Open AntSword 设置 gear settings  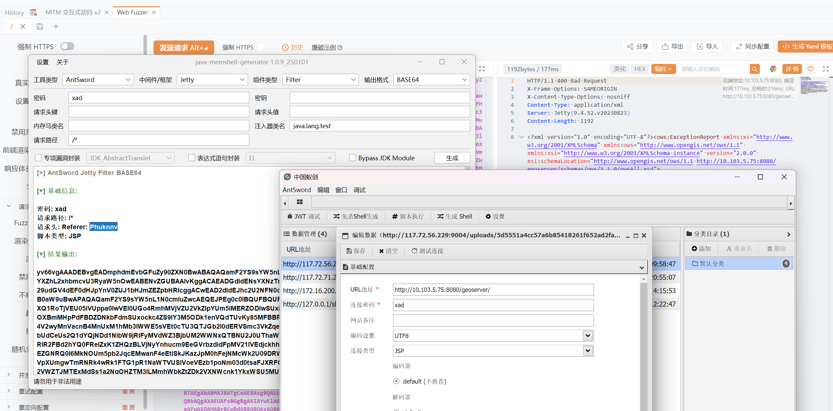point(495,217)
